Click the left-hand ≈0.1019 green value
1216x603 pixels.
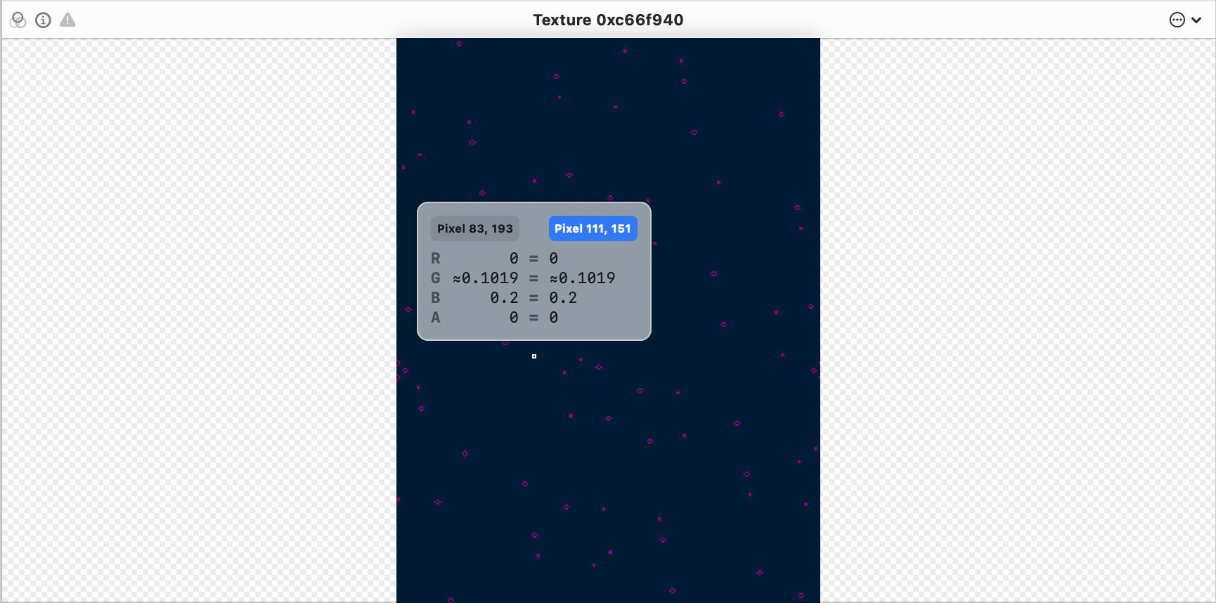(485, 278)
